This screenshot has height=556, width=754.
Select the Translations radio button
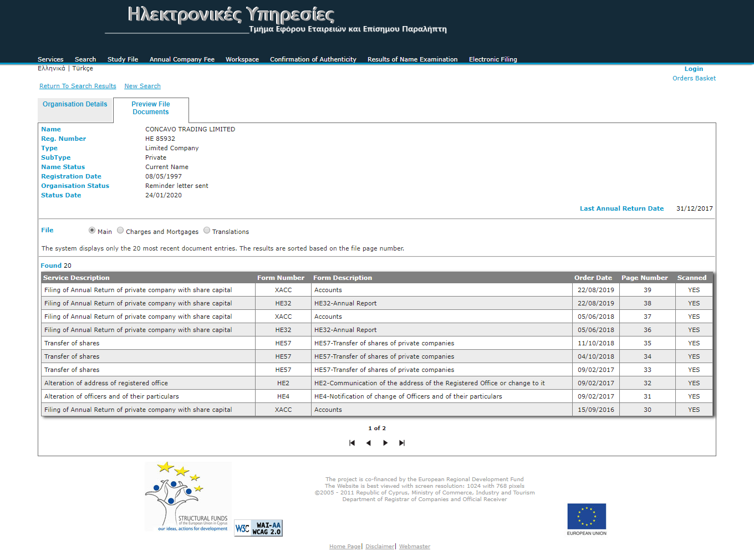coord(207,231)
